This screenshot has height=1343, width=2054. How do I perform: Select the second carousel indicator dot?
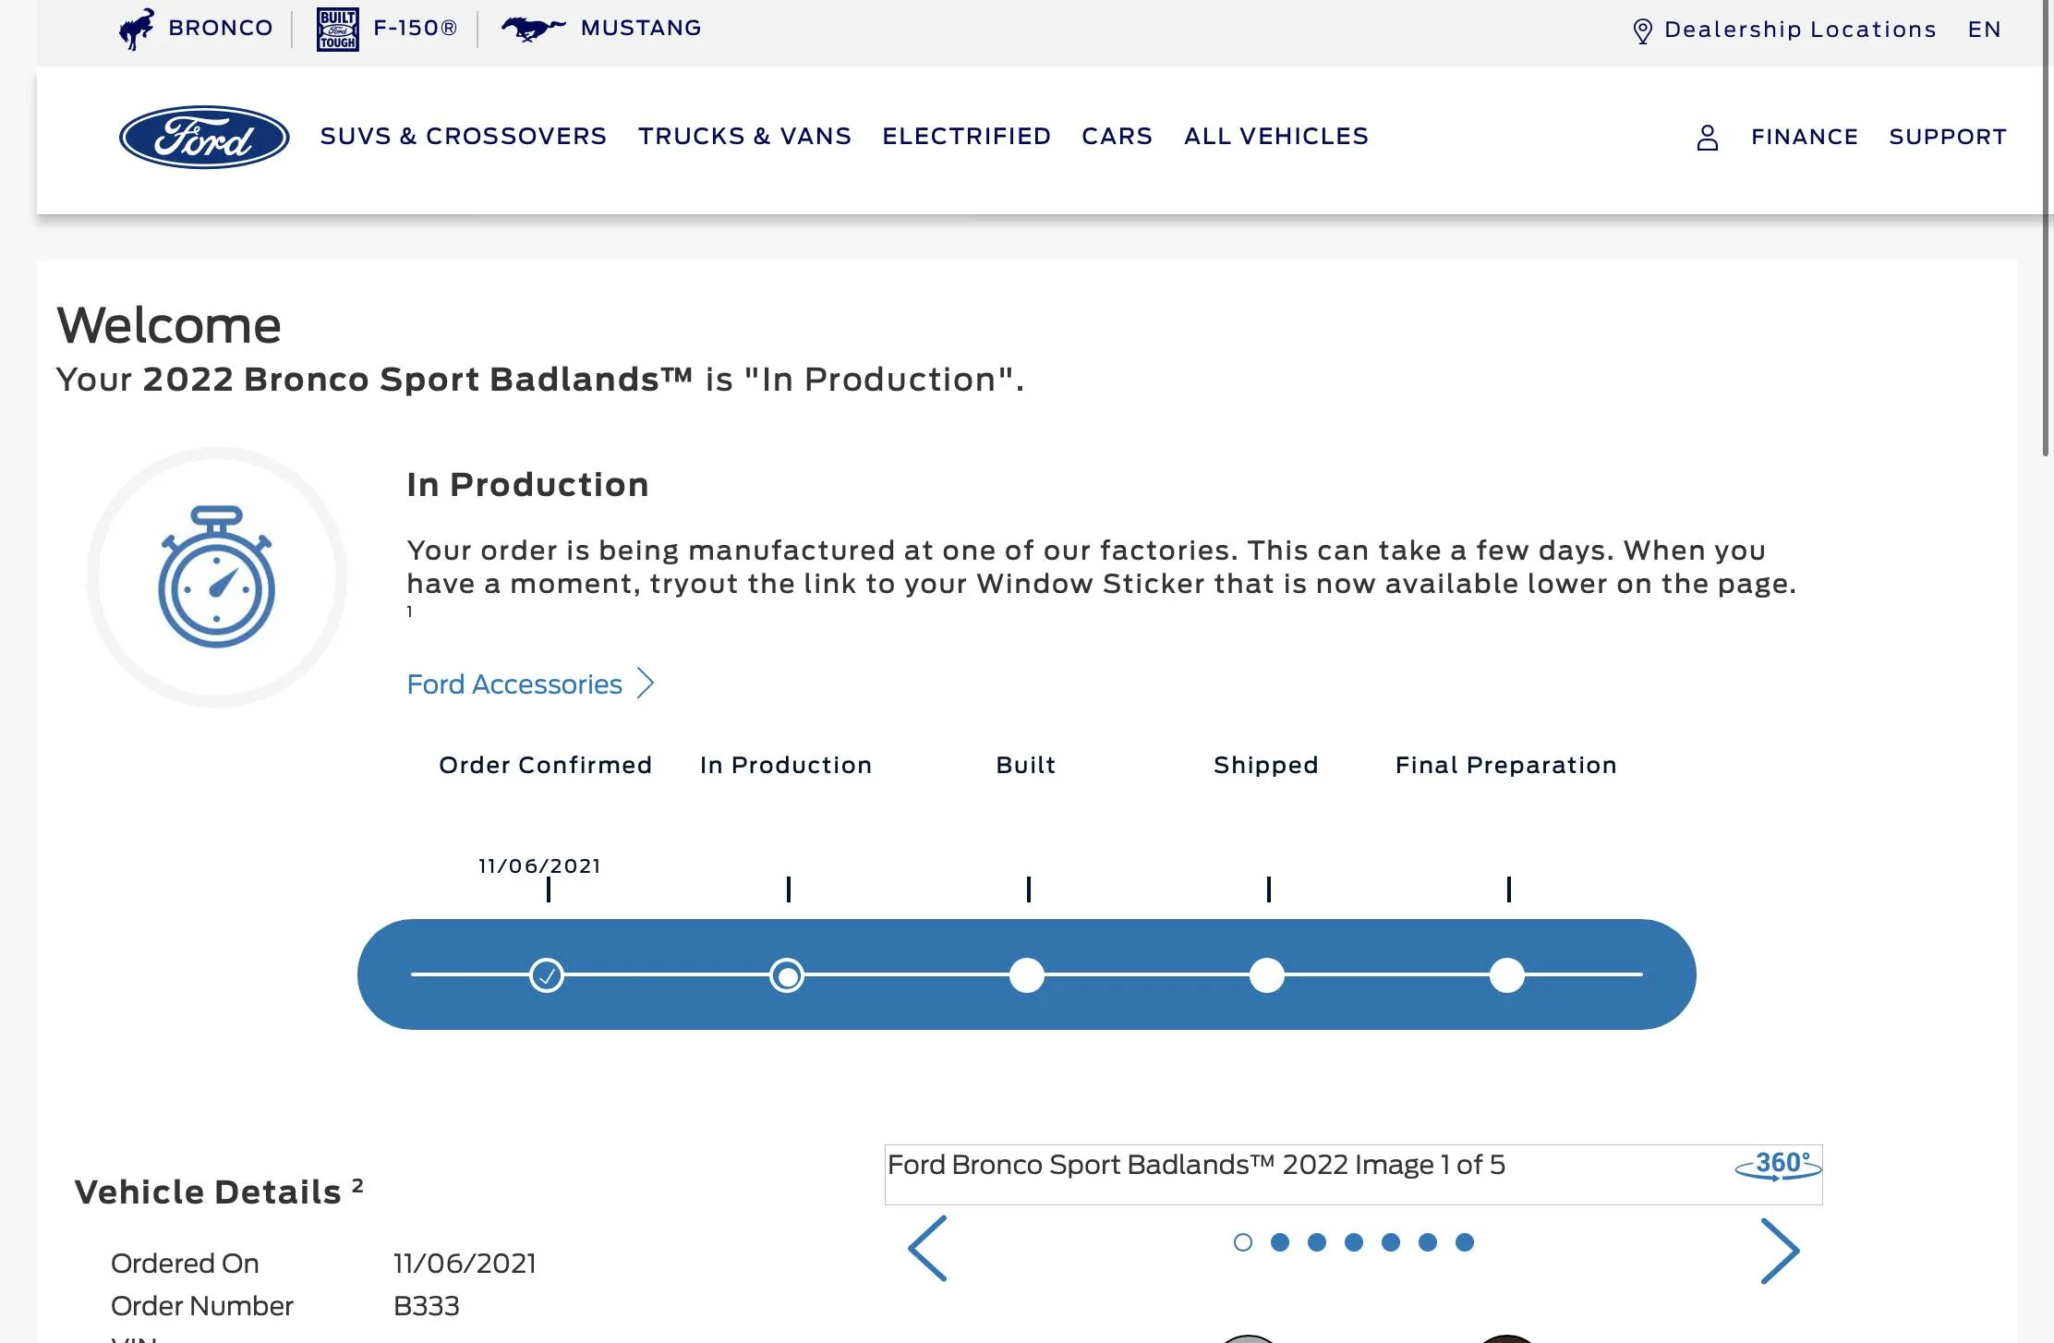click(1279, 1242)
